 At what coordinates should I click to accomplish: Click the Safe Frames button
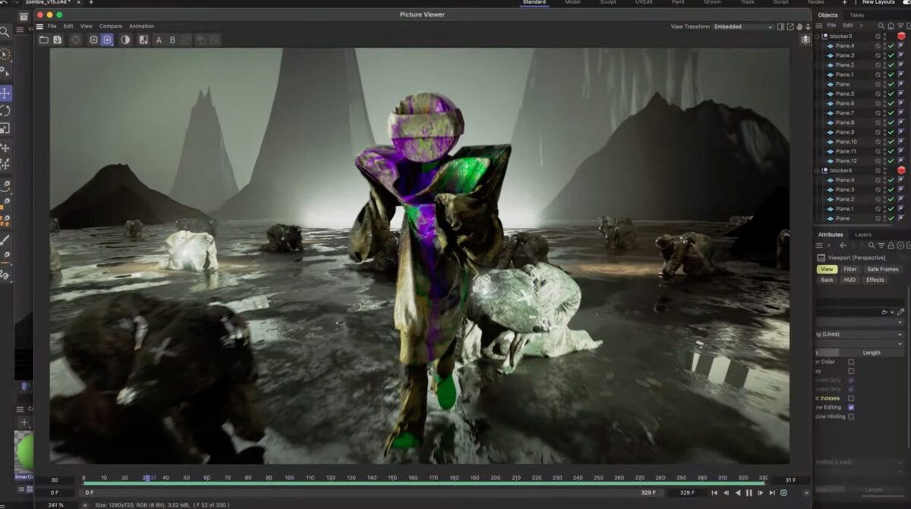tap(882, 269)
